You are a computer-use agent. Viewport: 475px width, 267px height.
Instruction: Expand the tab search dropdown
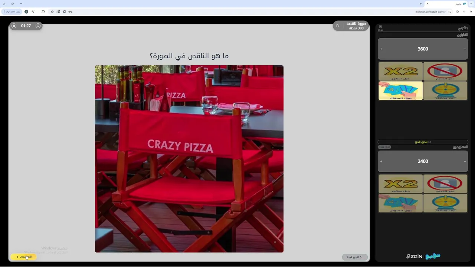tap(471, 4)
